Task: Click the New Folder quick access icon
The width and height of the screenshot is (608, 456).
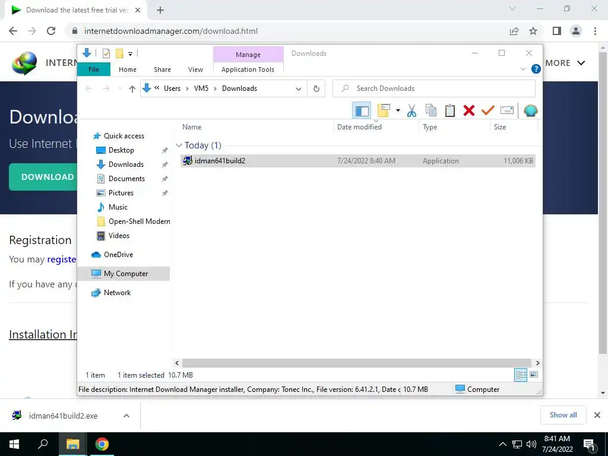Action: click(x=119, y=53)
